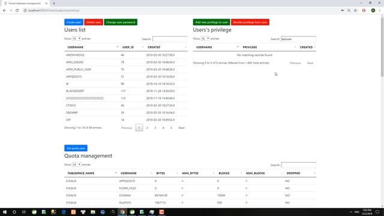Viewport: 384px width, 216px height.
Task: Go to page 3 of Users list
Action: tap(155, 128)
